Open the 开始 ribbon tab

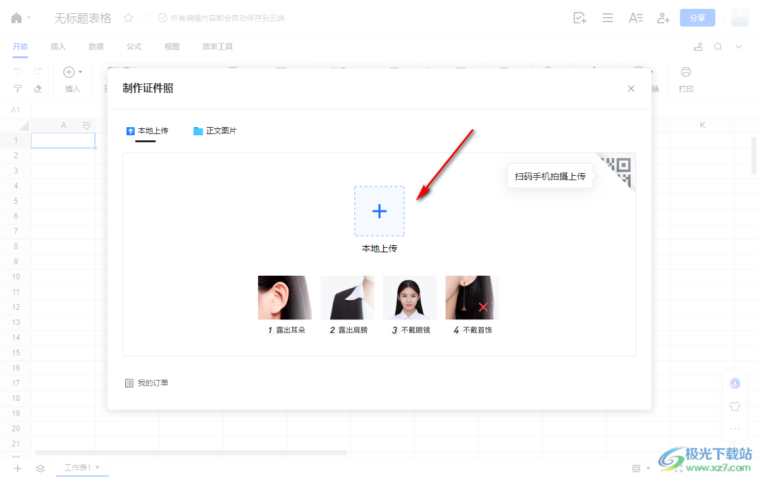(20, 47)
